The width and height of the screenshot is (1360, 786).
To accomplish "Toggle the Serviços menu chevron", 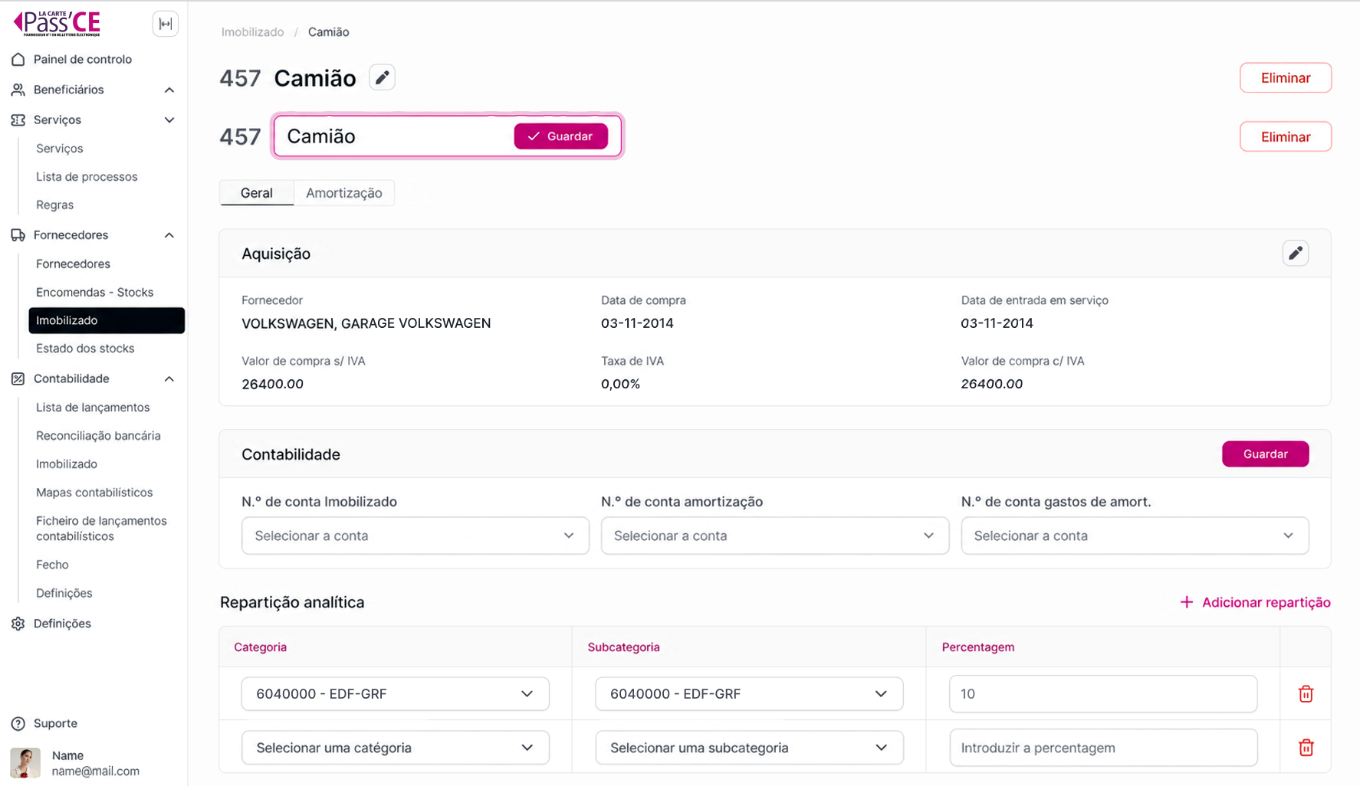I will tap(169, 120).
